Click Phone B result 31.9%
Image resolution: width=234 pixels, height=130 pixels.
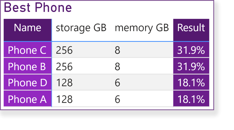(x=191, y=66)
